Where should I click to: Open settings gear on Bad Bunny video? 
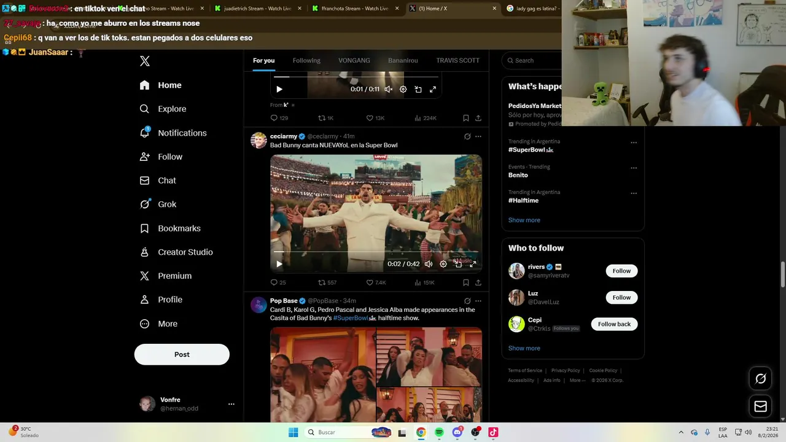[443, 264]
